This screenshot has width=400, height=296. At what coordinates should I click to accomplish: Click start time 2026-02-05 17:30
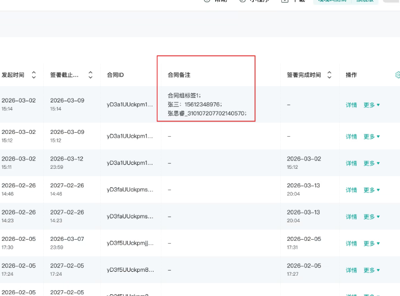click(x=19, y=243)
